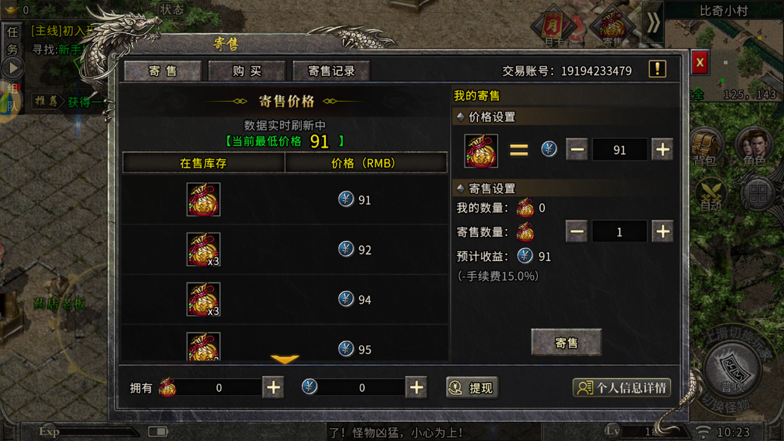
Task: Open the 角色 character portrait icon
Action: (754, 145)
